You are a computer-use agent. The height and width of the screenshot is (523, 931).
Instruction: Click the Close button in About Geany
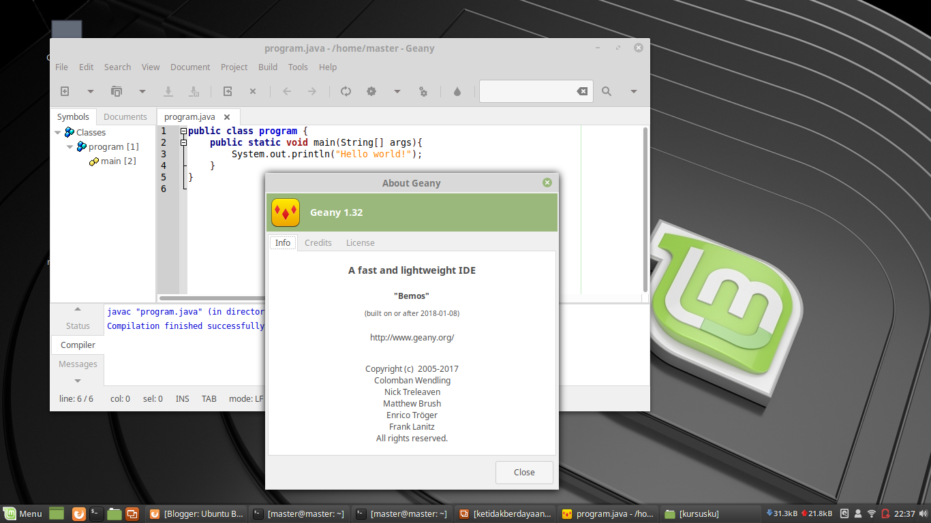tap(524, 472)
